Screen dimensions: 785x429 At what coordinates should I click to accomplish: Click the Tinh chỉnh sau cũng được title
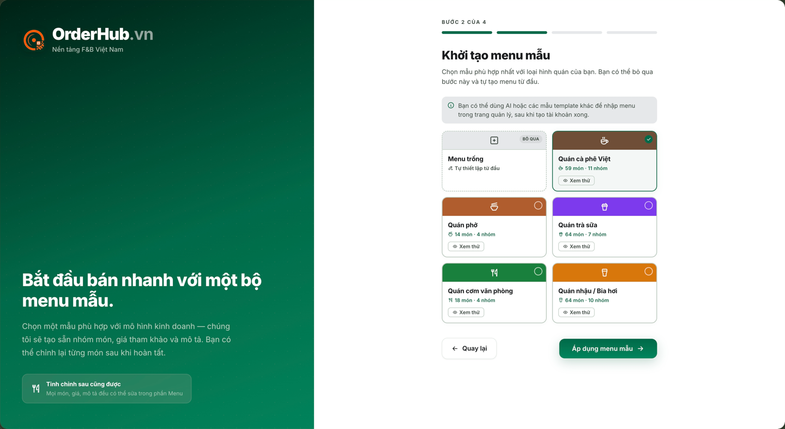[83, 384]
